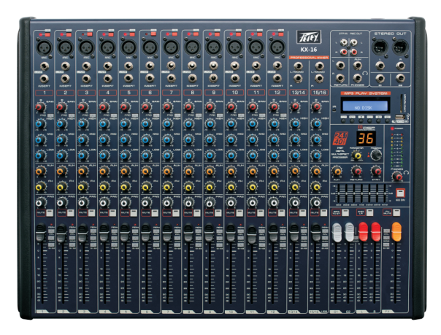Turn the channel 7 white PAN knob
Screen dimensions: 441x335
168,202
